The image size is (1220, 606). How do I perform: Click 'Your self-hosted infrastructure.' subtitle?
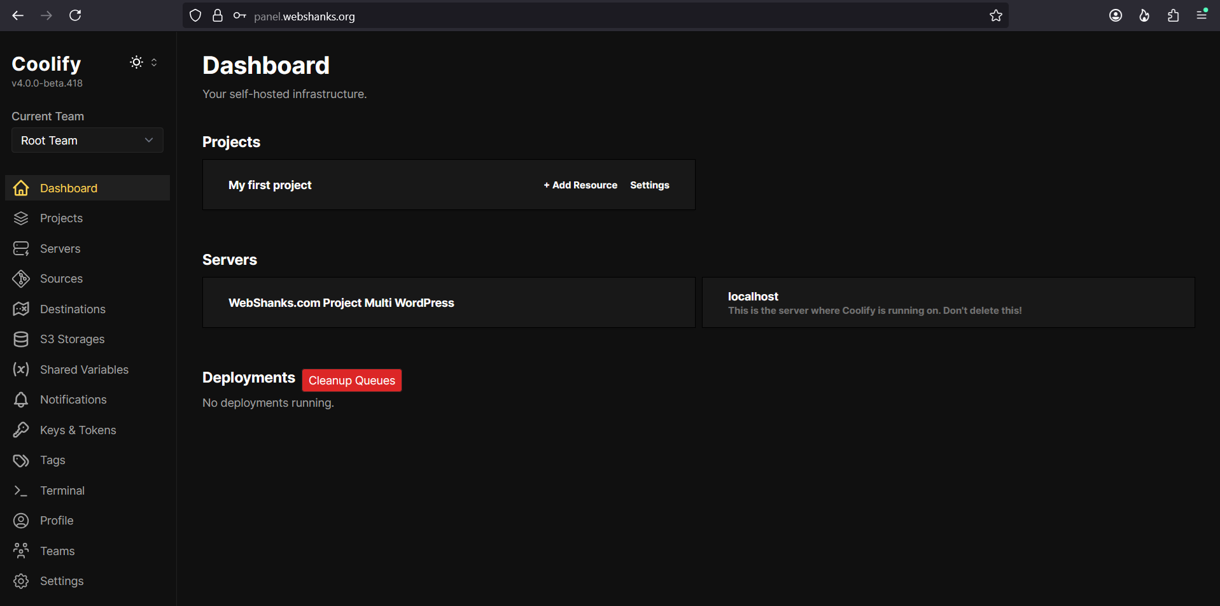pos(284,94)
